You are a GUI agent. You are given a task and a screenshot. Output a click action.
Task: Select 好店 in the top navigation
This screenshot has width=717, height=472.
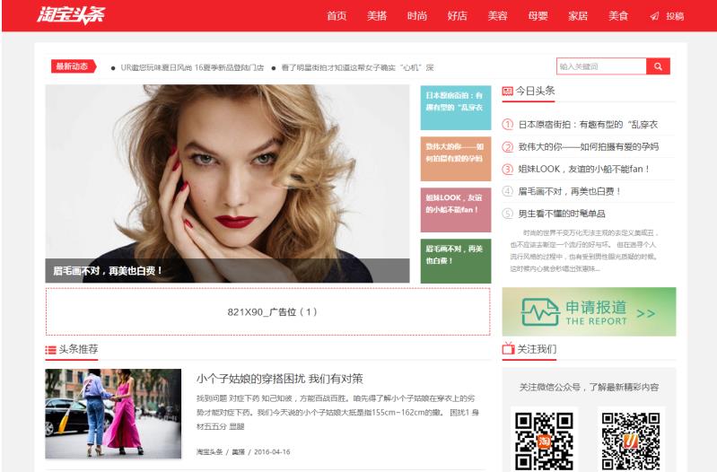tap(458, 16)
